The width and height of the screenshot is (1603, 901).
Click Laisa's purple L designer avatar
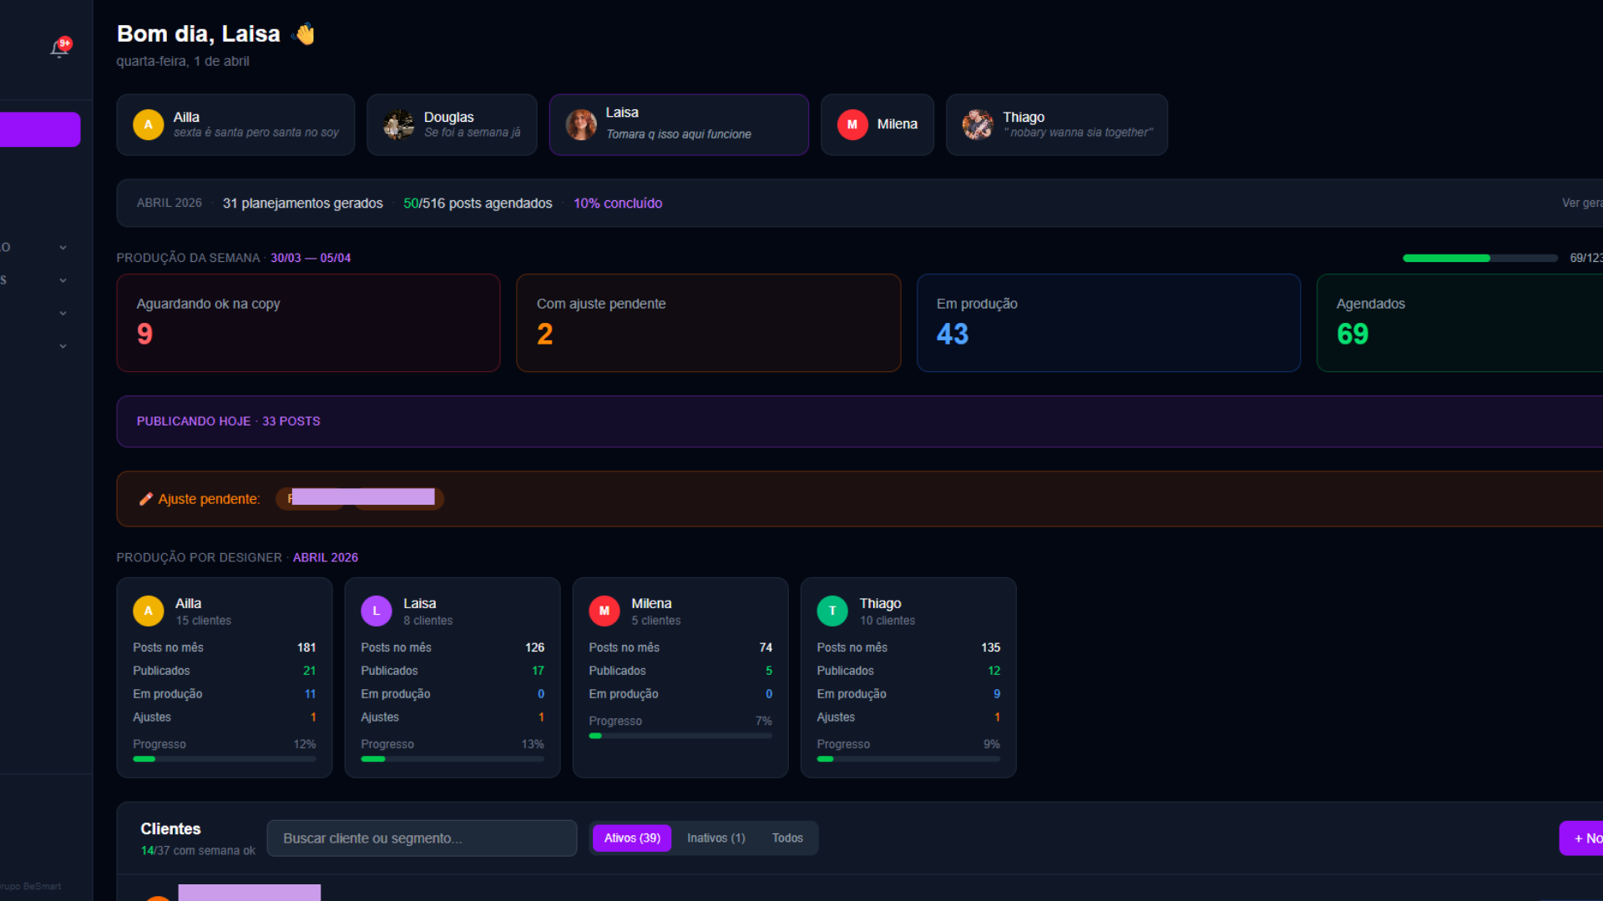pyautogui.click(x=376, y=611)
